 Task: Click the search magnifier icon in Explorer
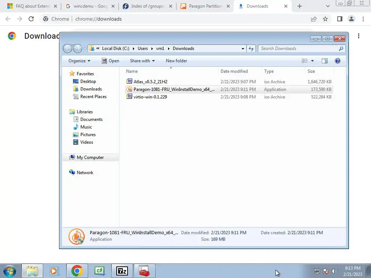click(x=341, y=49)
